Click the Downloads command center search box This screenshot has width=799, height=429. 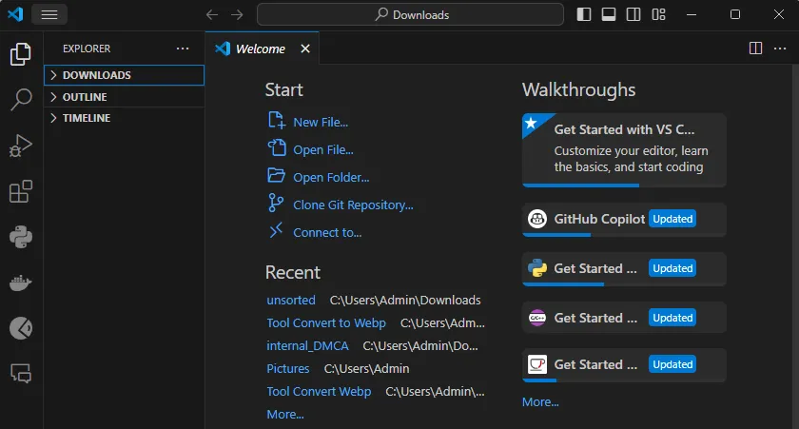410,15
